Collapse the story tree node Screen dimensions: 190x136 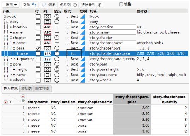[x=7, y=22]
